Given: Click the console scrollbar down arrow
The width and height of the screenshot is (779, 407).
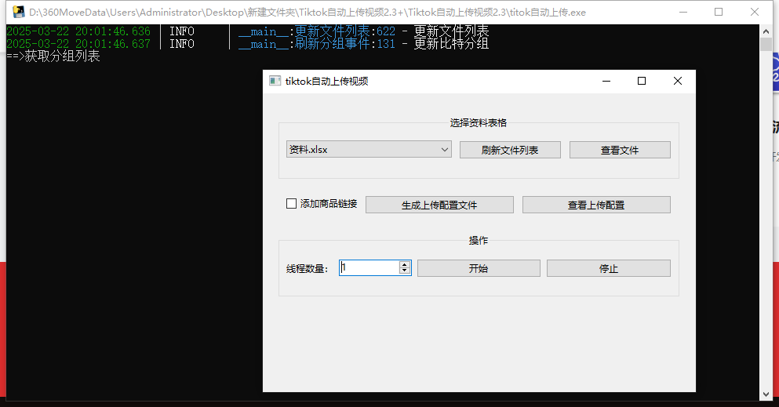Looking at the screenshot, I should [766, 394].
